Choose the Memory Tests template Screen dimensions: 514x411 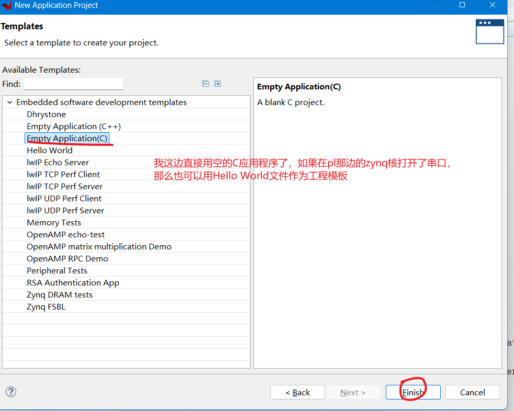click(x=54, y=223)
